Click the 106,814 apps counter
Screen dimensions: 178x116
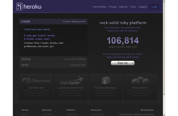pos(123,40)
